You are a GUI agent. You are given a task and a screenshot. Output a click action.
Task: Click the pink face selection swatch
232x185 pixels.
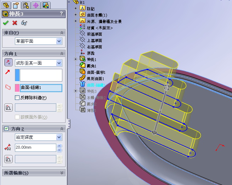point(17,88)
